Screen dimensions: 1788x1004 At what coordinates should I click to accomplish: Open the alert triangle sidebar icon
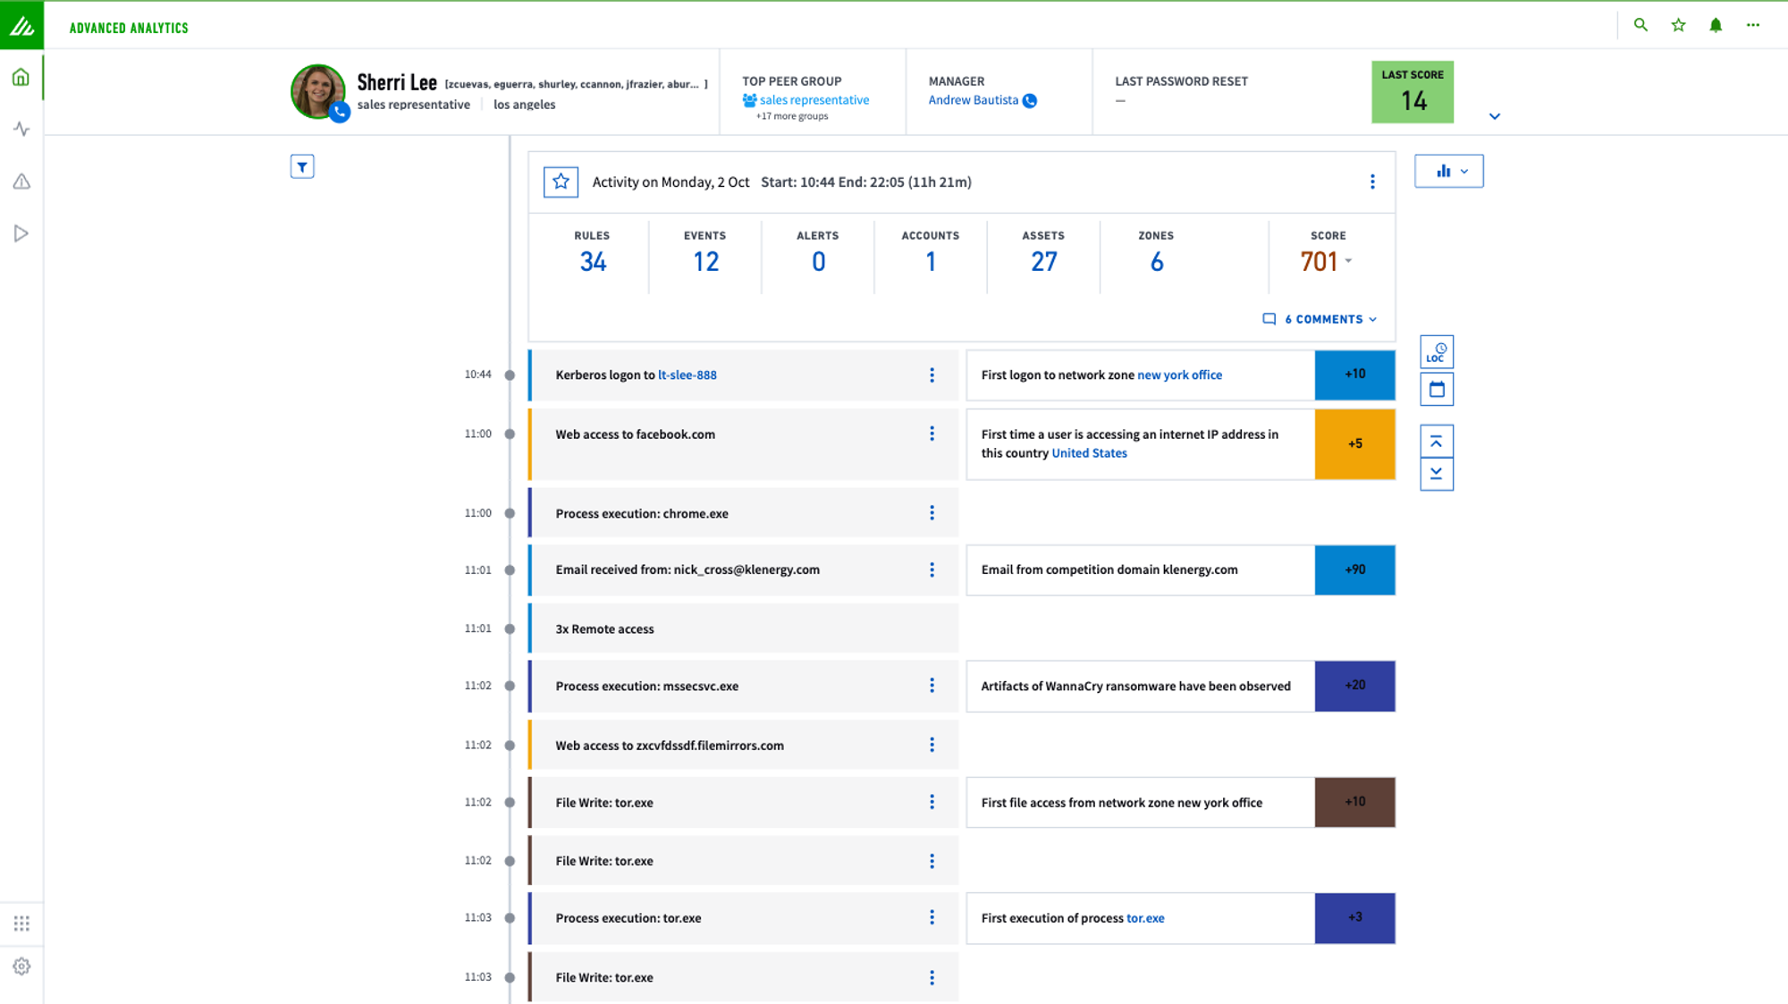(21, 181)
